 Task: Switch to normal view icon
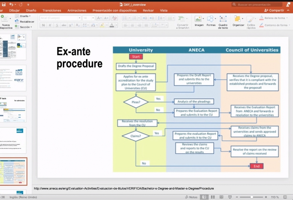point(204,197)
